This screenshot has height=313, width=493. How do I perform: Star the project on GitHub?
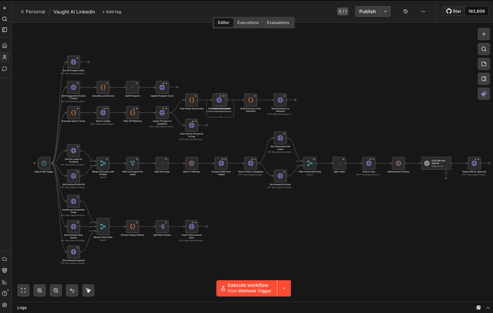[454, 11]
